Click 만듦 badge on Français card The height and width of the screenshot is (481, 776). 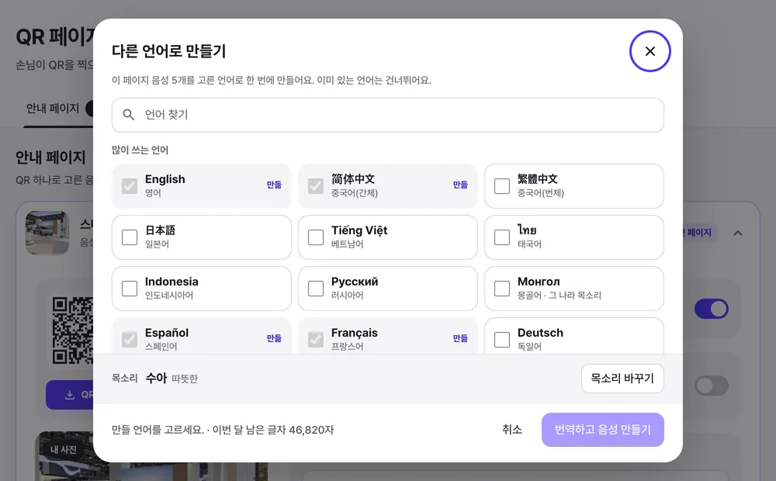[x=460, y=338]
